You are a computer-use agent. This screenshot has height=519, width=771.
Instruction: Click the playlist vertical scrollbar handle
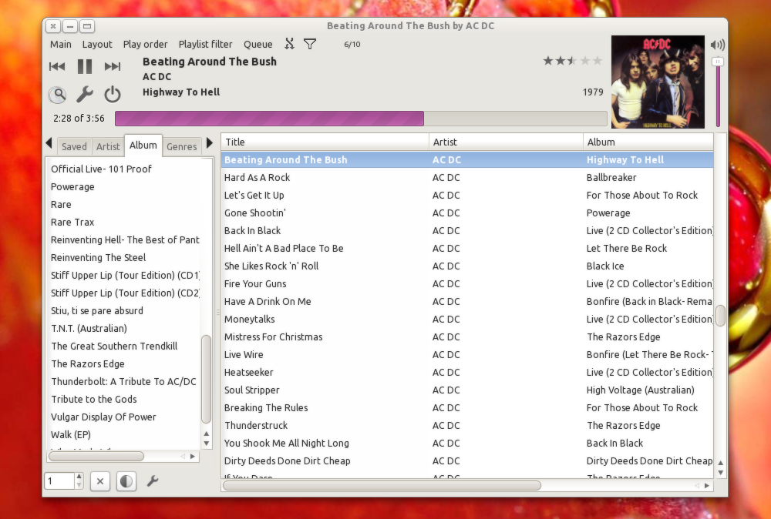click(x=720, y=316)
